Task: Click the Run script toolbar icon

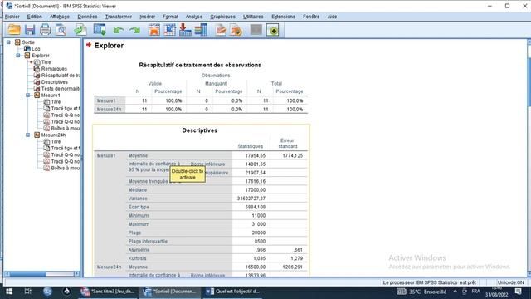Action: pos(236,30)
